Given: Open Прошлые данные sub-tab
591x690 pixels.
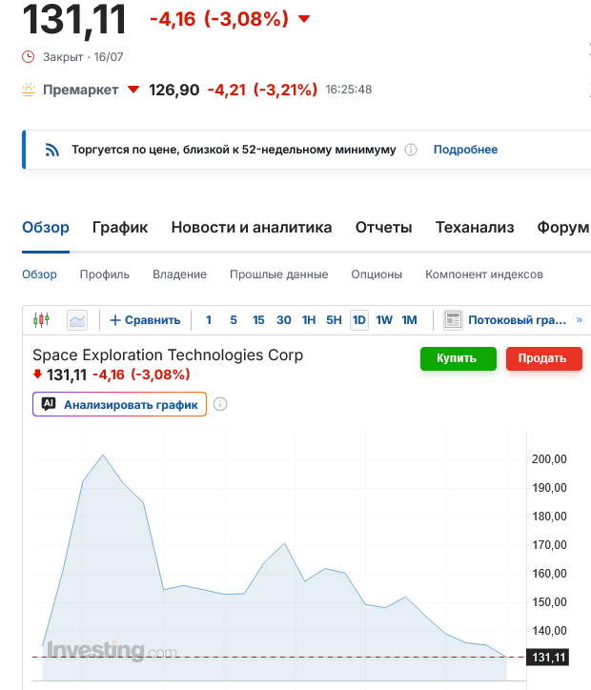Looking at the screenshot, I should (279, 274).
